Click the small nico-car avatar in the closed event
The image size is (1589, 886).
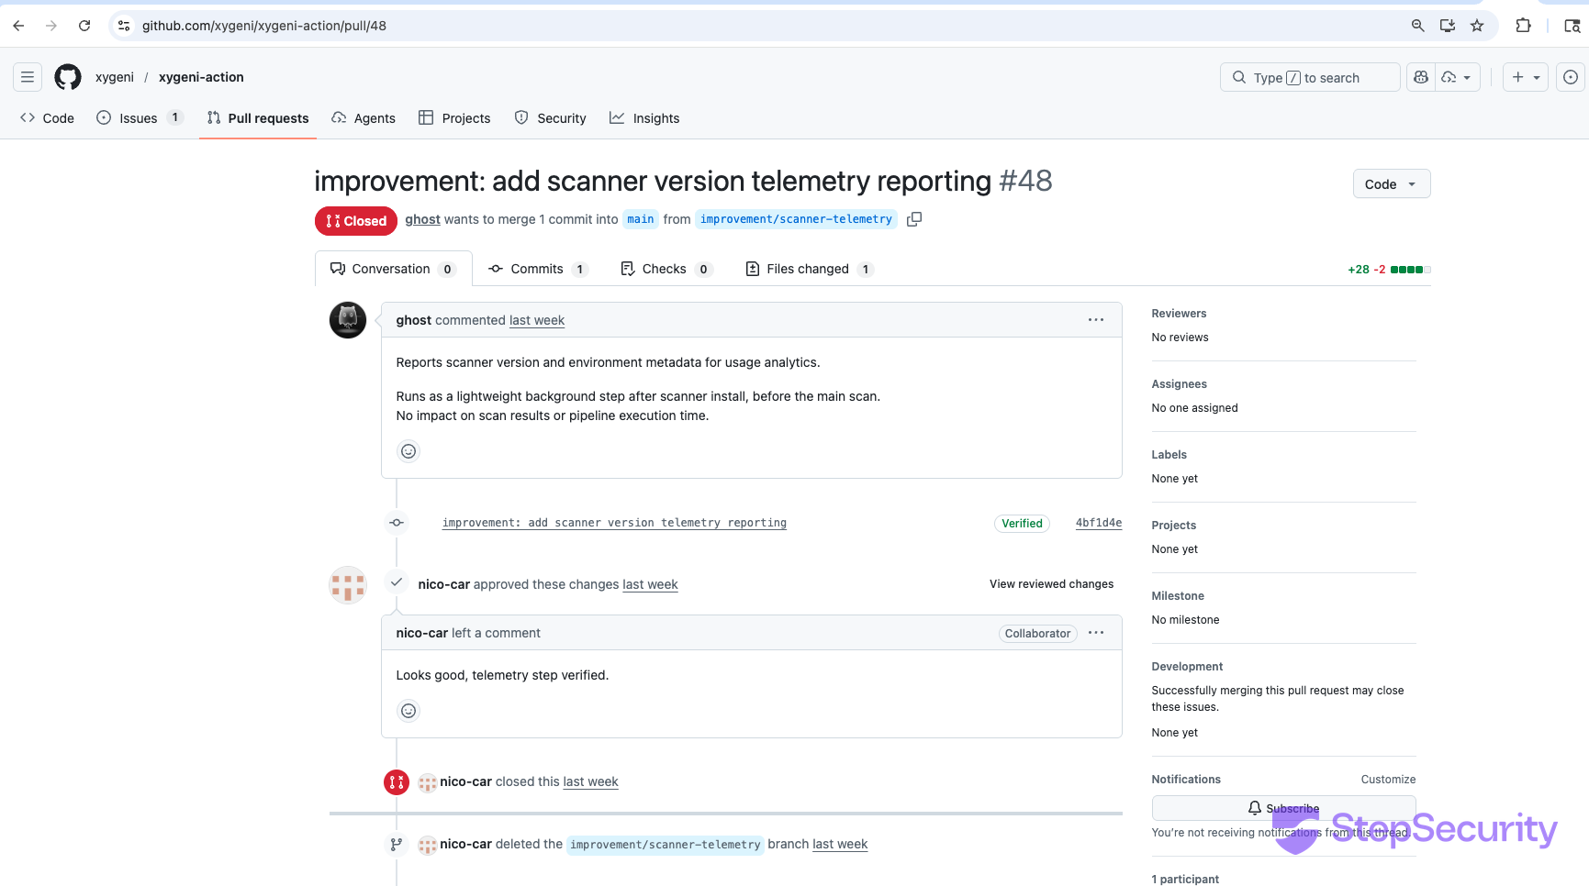428,782
